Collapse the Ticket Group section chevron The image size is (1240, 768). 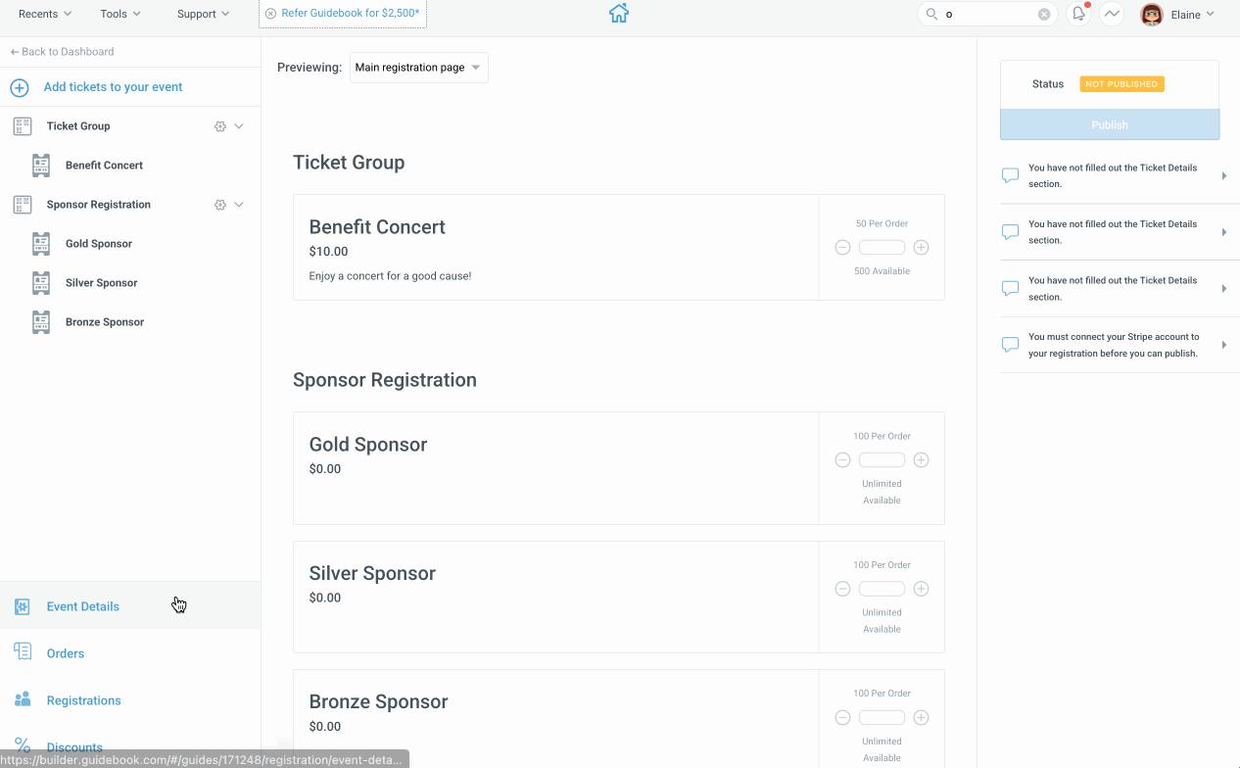pos(239,126)
